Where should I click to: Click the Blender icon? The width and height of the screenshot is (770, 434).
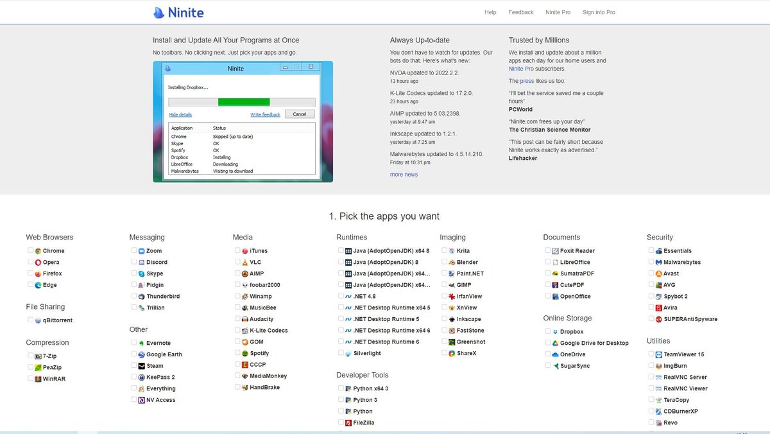point(452,263)
